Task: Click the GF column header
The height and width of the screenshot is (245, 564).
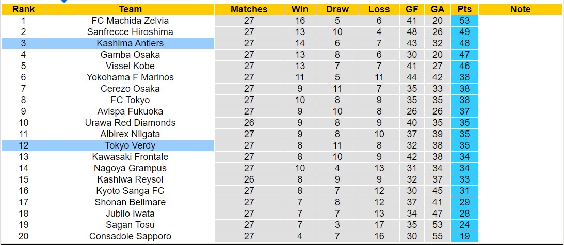Action: pyautogui.click(x=411, y=9)
